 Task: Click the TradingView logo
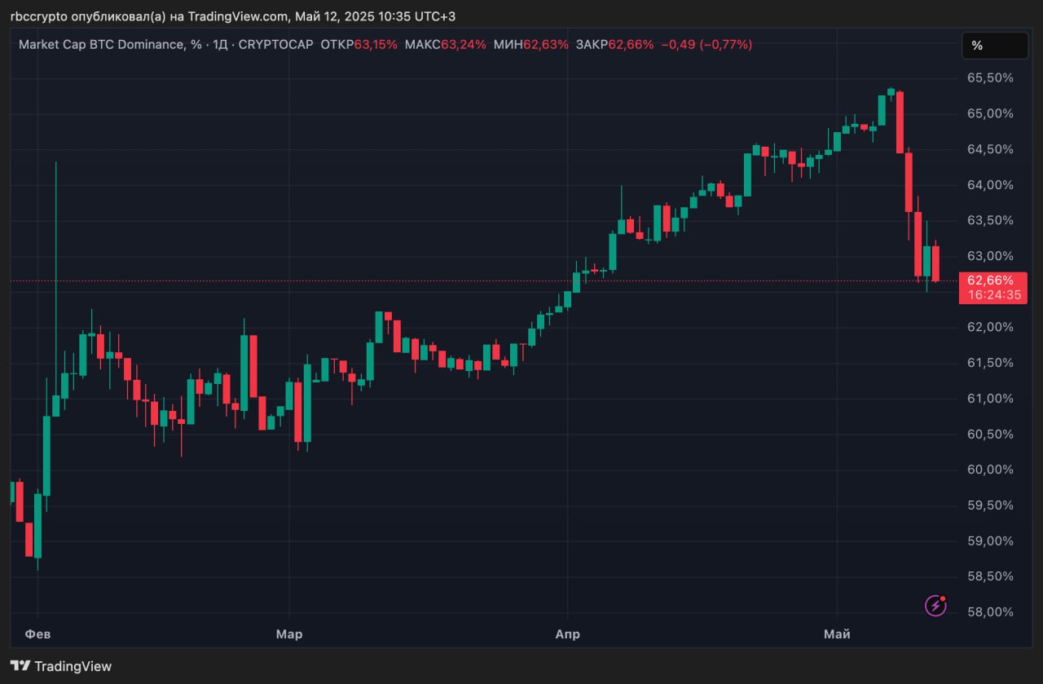click(x=61, y=666)
